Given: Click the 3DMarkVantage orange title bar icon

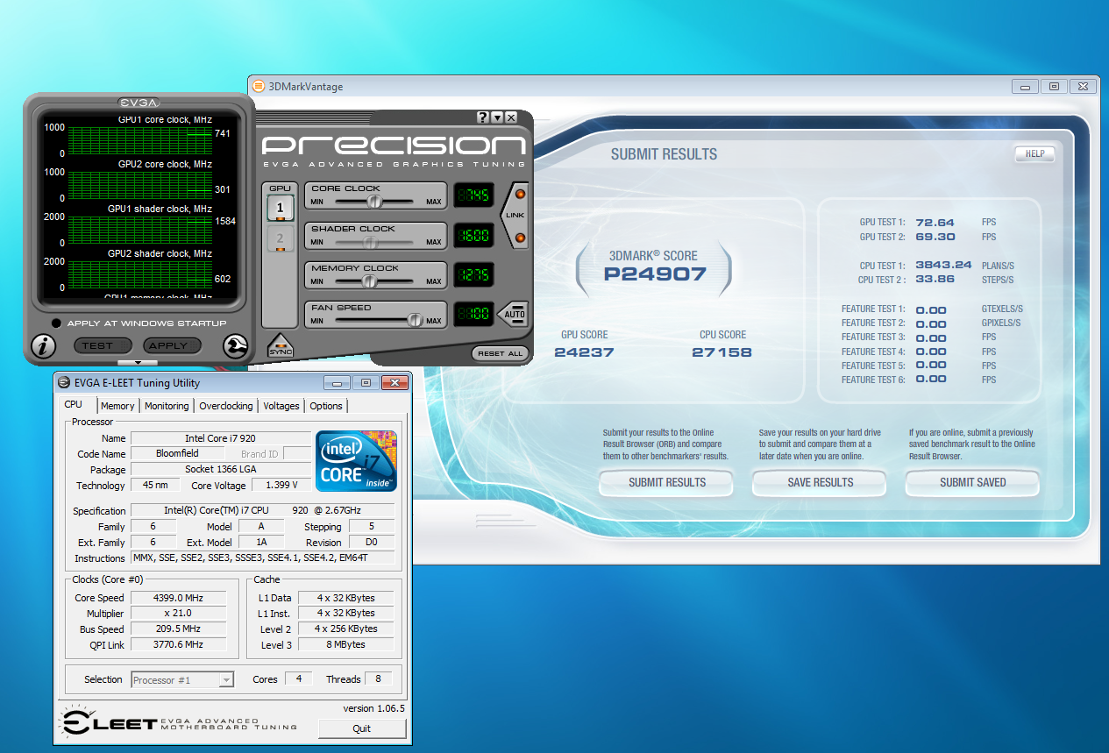Looking at the screenshot, I should [259, 87].
